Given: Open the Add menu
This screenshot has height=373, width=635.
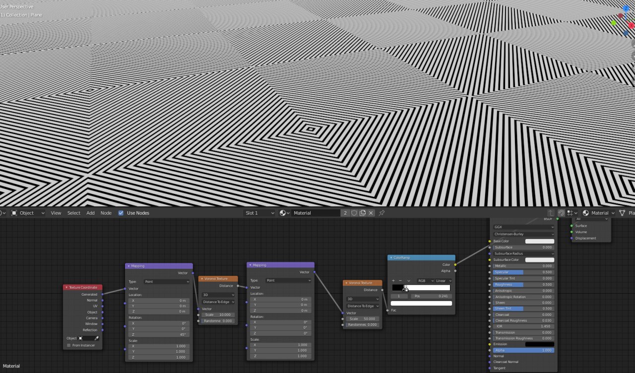Looking at the screenshot, I should [90, 213].
